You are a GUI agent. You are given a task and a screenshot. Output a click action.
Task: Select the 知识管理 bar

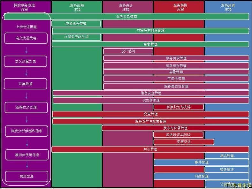[x=150, y=149]
